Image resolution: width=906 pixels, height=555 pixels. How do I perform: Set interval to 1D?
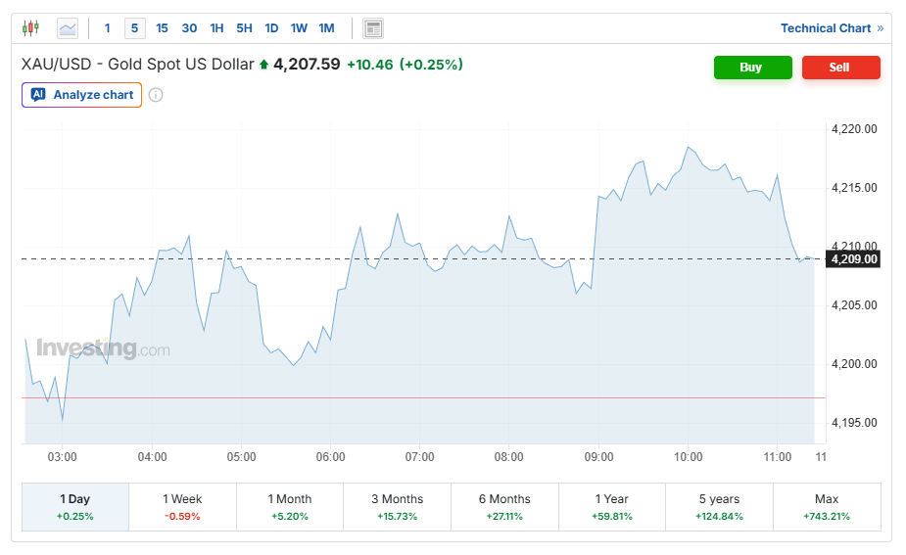click(271, 28)
